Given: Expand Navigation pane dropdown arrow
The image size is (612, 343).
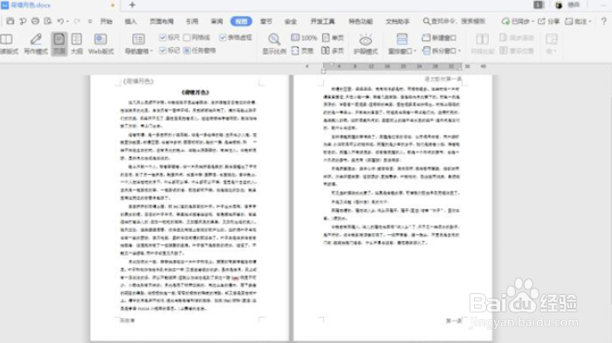Looking at the screenshot, I should (x=152, y=52).
